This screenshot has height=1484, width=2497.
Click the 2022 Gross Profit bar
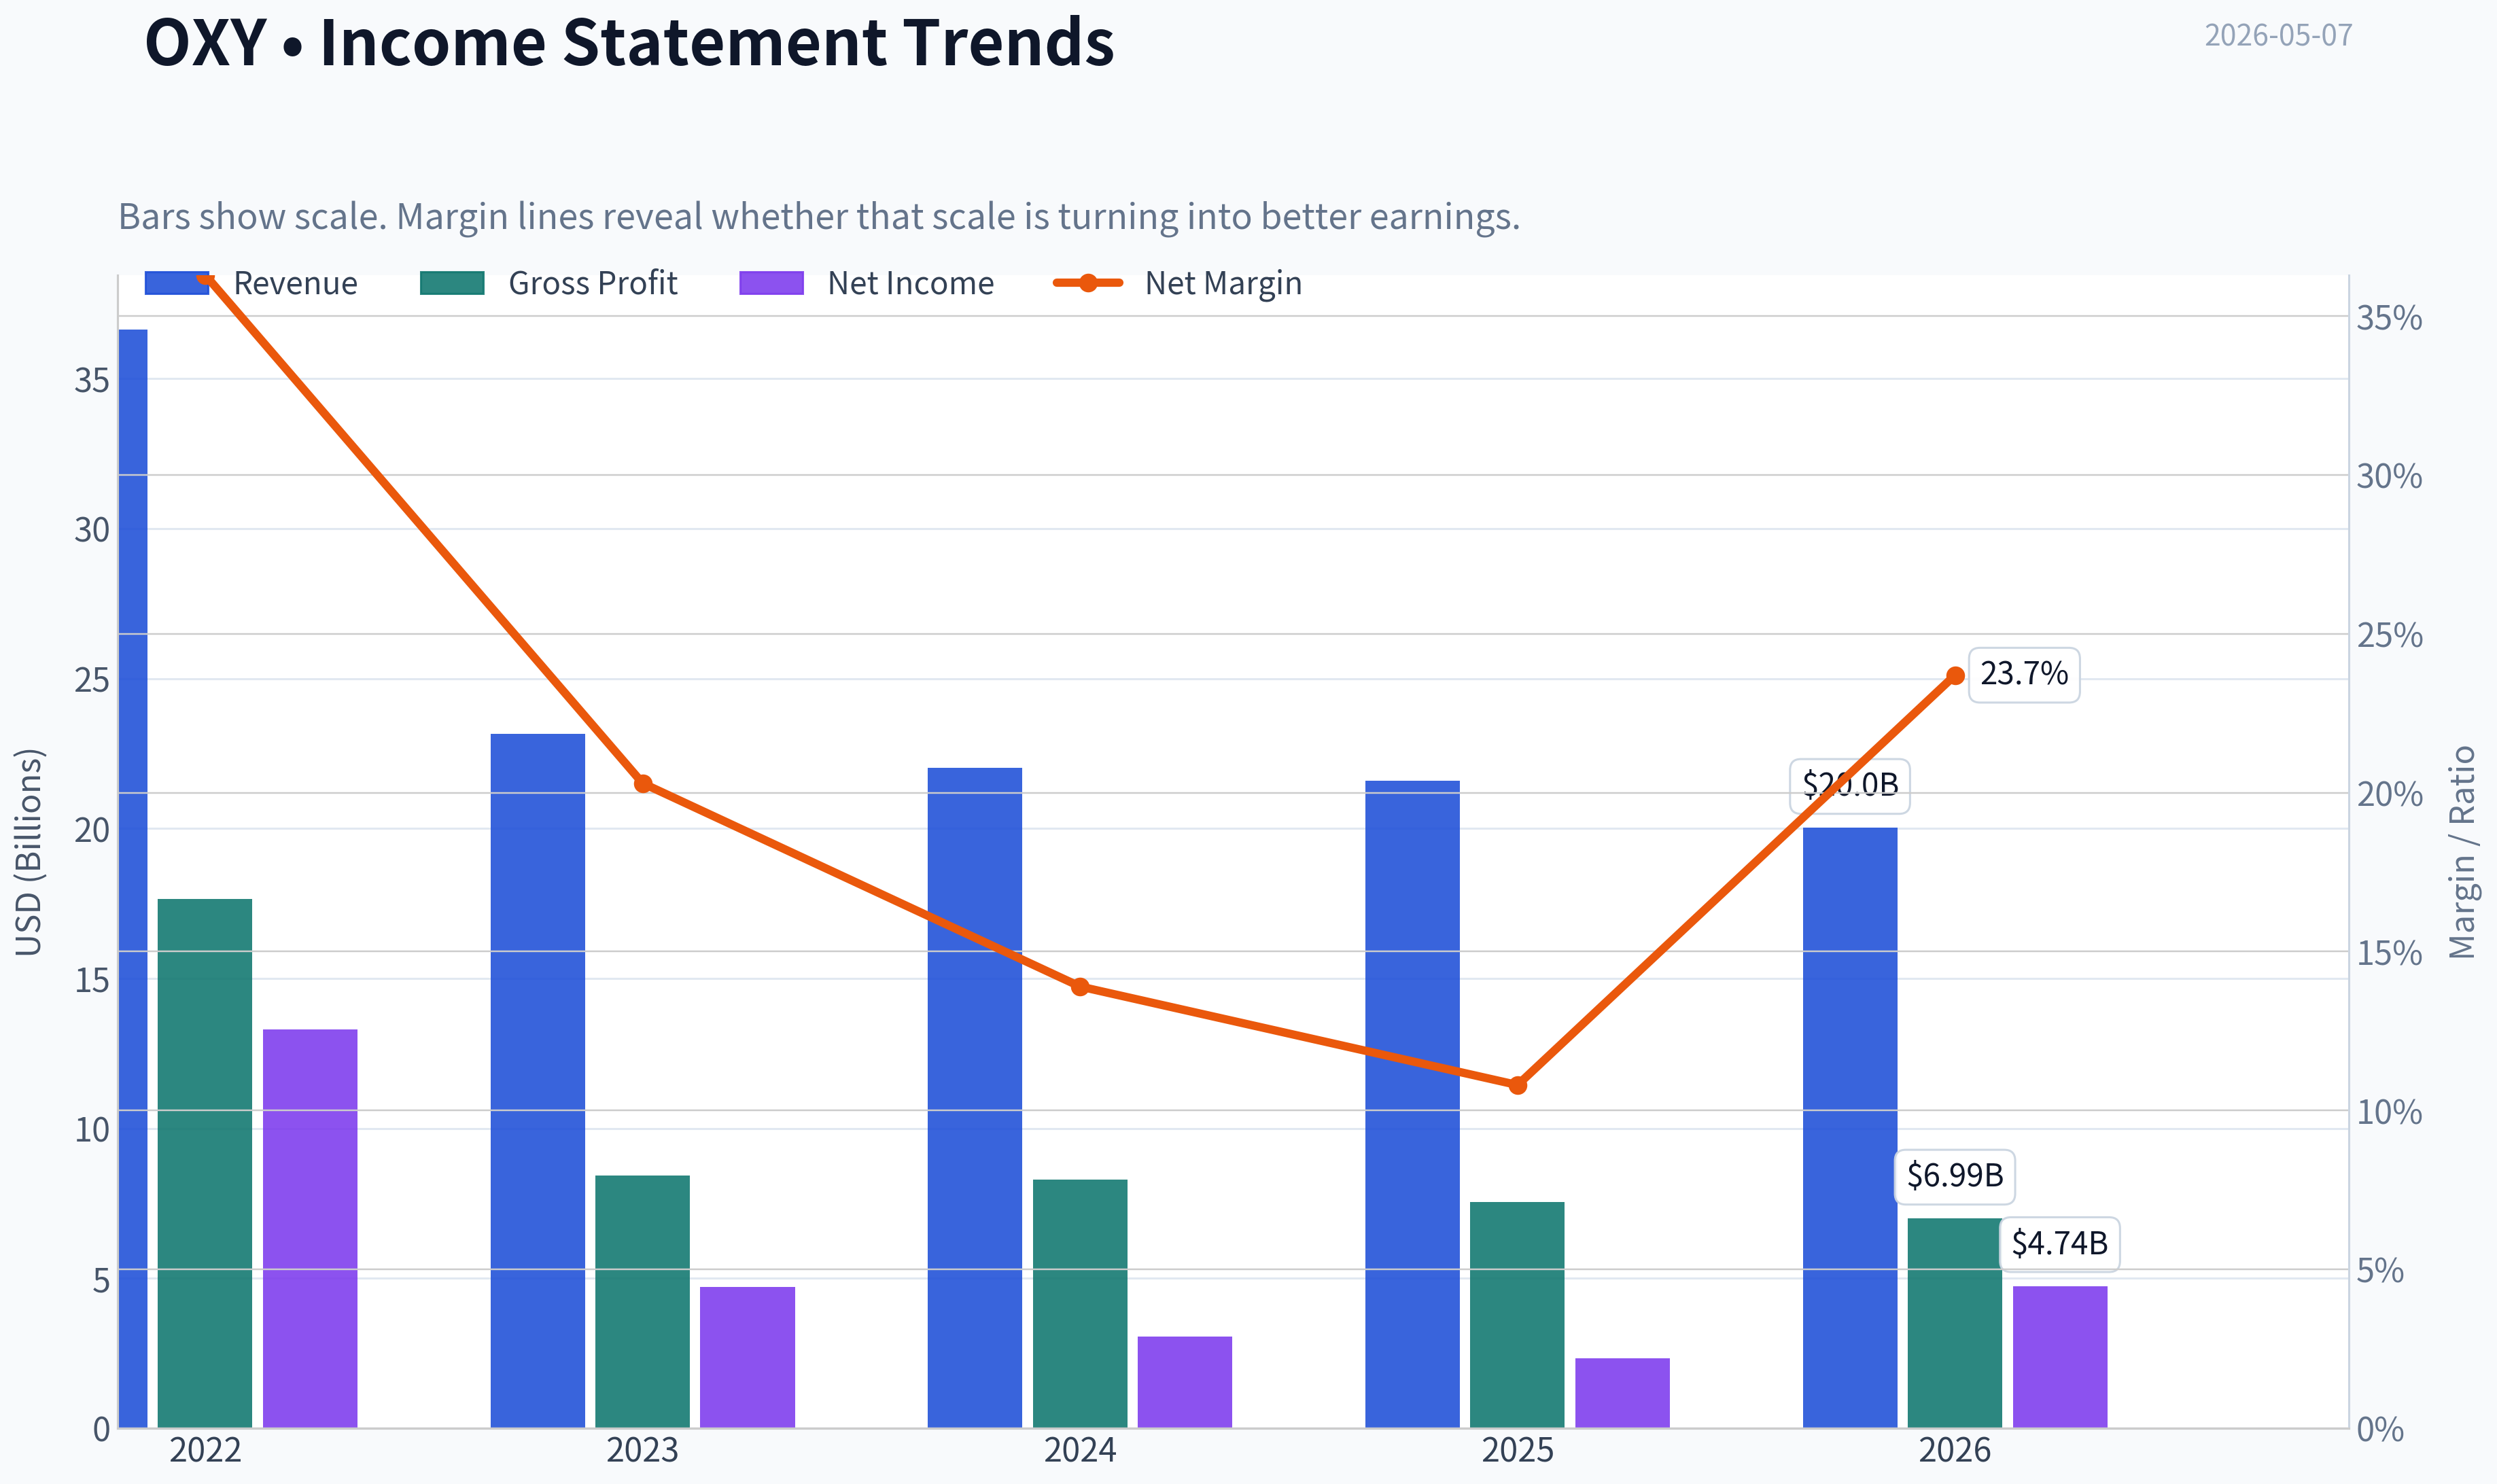[205, 1163]
